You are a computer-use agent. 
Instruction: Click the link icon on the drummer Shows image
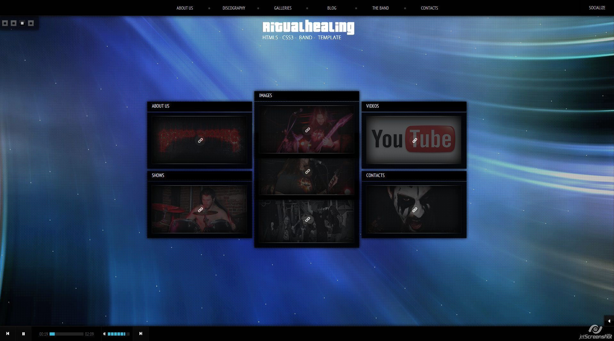click(200, 210)
